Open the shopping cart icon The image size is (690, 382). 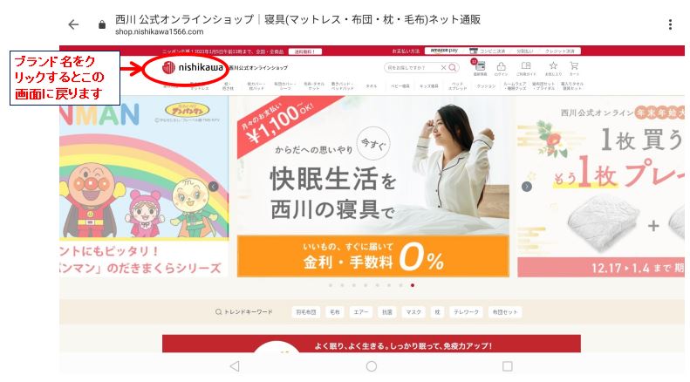click(x=574, y=68)
